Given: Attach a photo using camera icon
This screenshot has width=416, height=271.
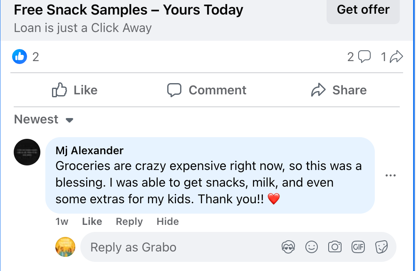Looking at the screenshot, I should pos(334,247).
